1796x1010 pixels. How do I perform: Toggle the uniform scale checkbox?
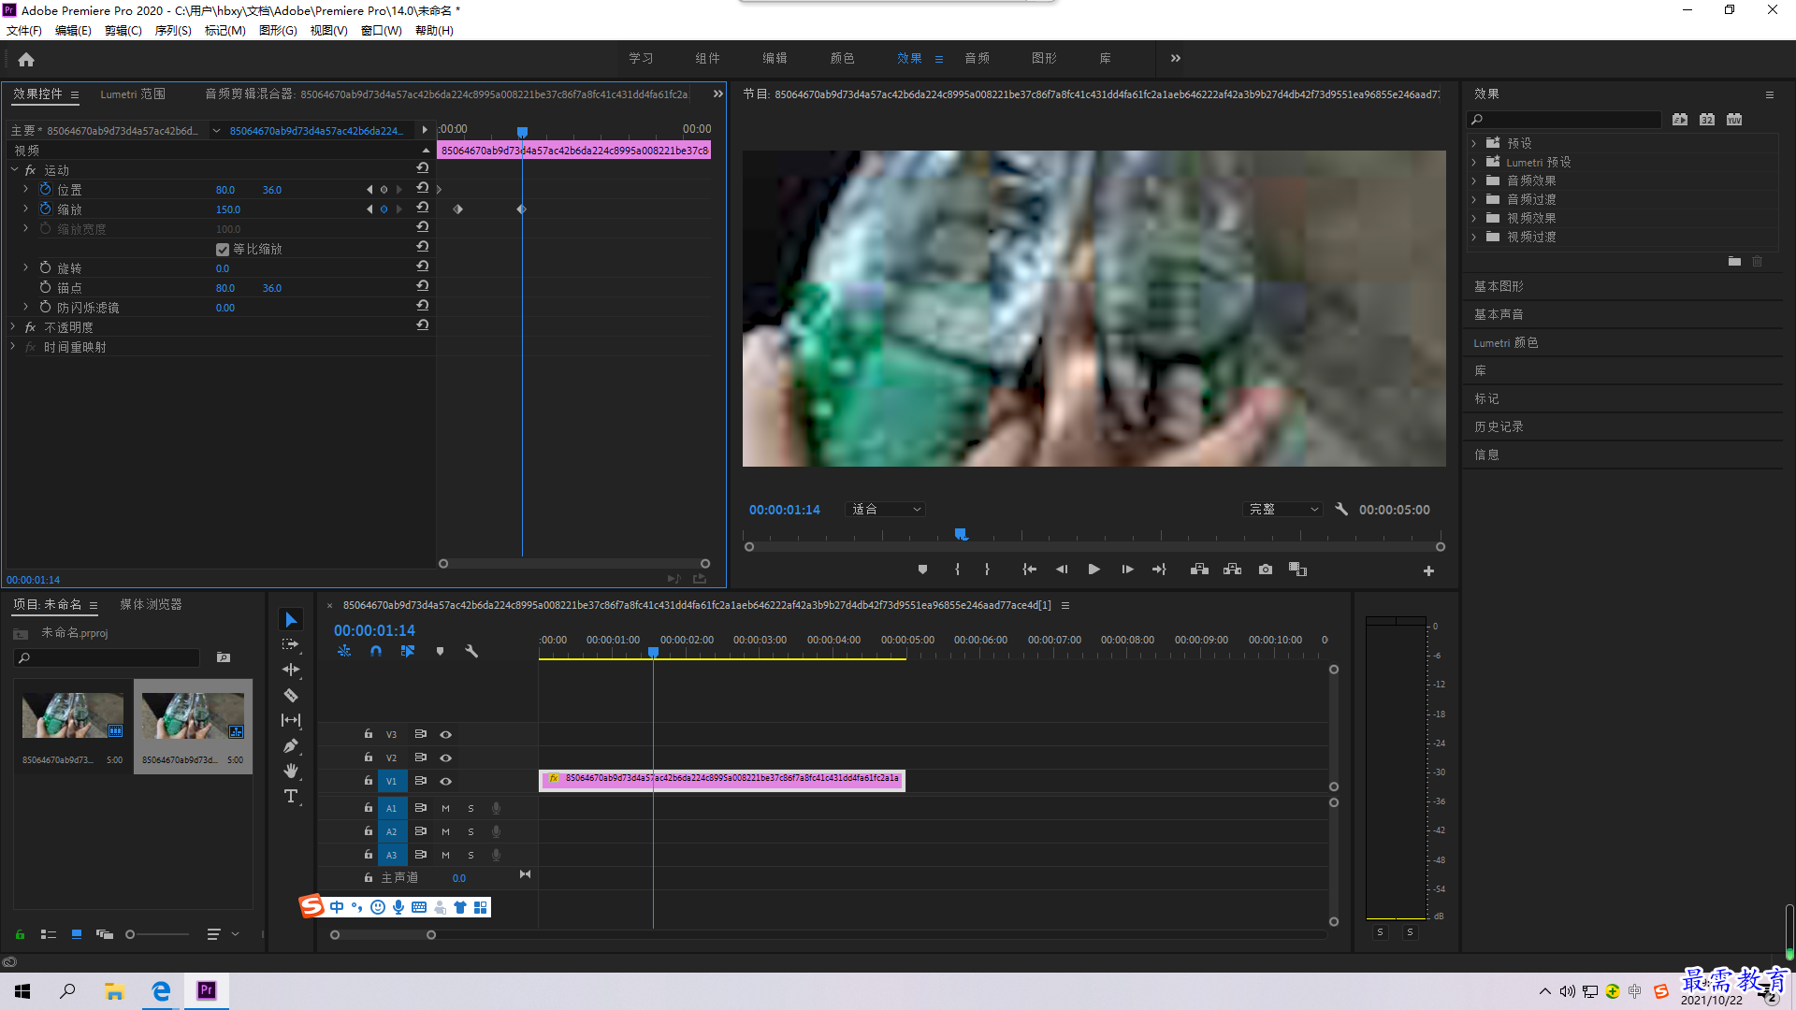click(x=223, y=249)
